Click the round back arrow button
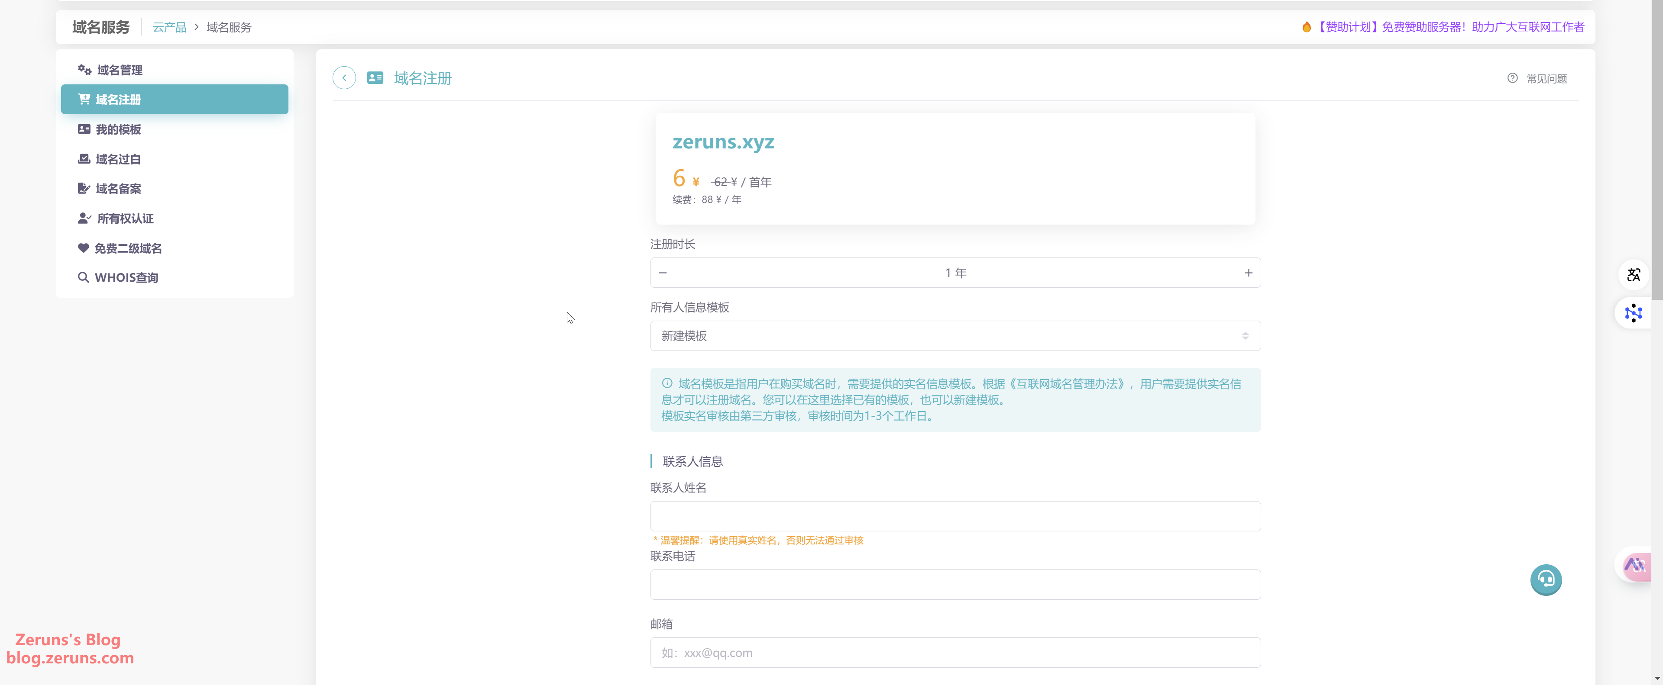This screenshot has height=685, width=1663. point(344,78)
